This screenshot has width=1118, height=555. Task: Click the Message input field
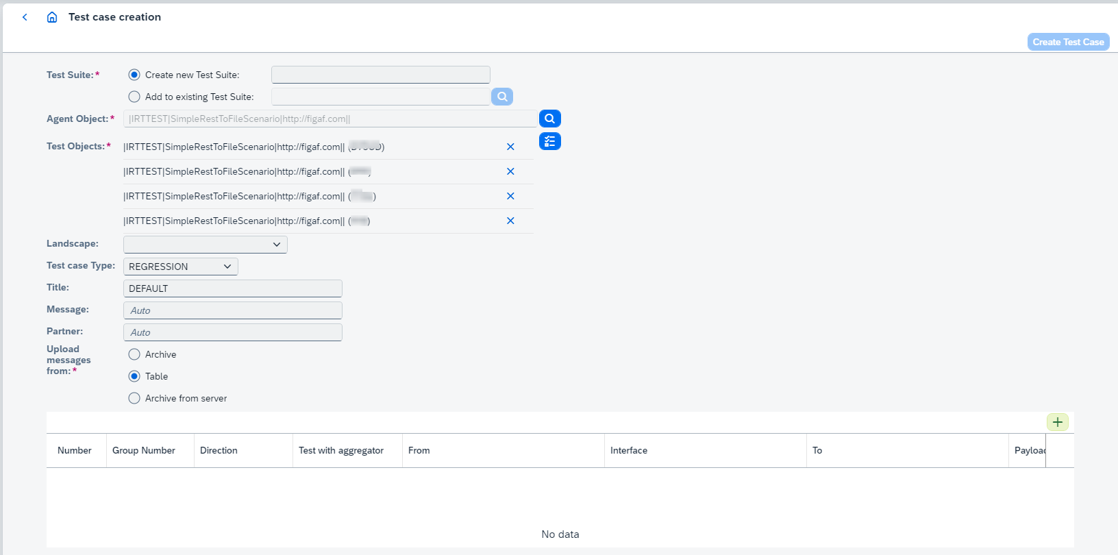pyautogui.click(x=233, y=310)
